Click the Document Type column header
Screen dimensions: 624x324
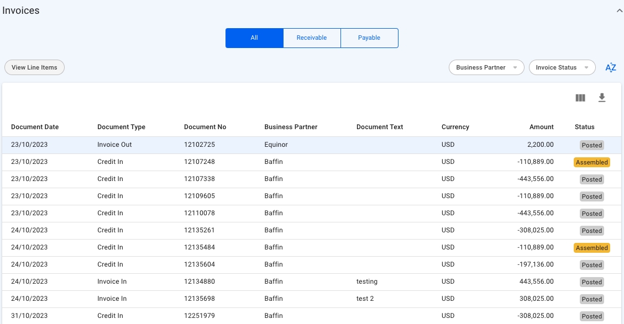(121, 127)
